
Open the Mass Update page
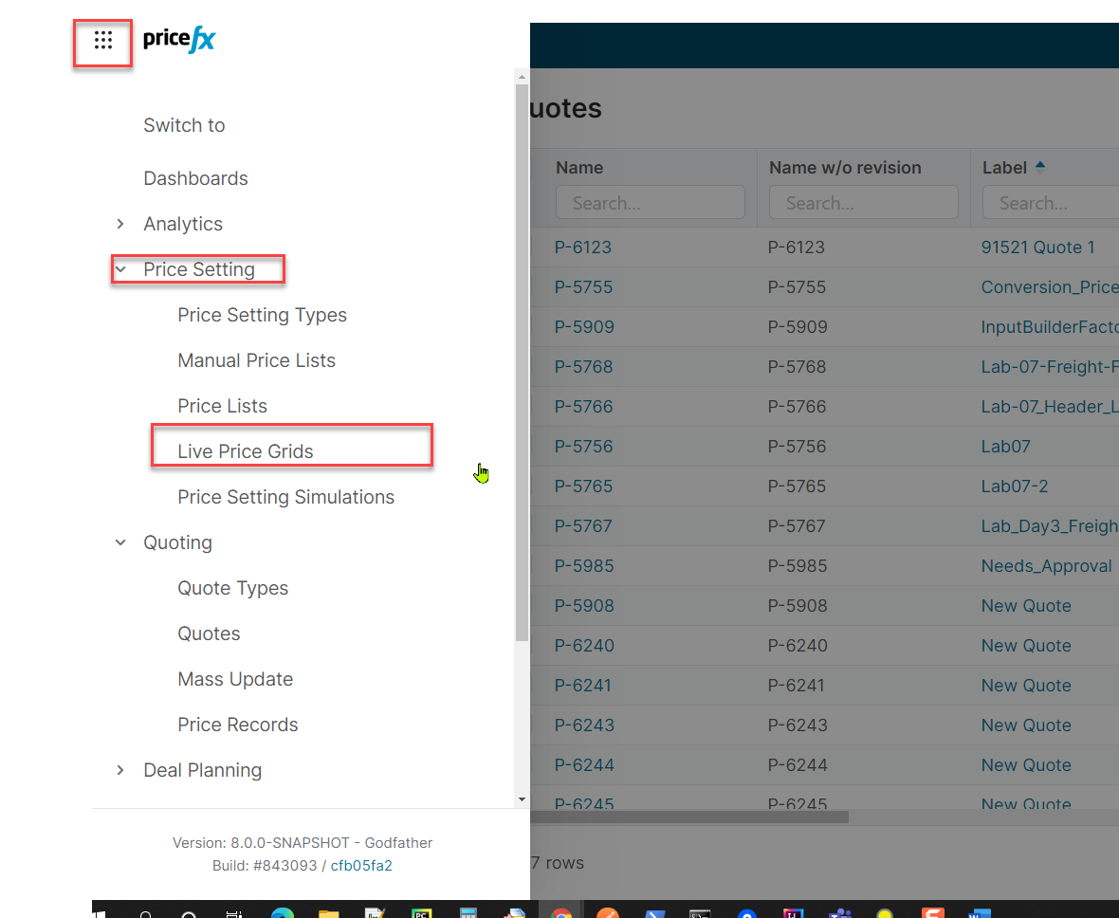pyautogui.click(x=235, y=679)
